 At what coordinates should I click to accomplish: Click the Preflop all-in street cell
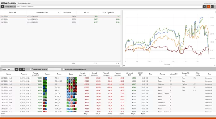(184, 84)
